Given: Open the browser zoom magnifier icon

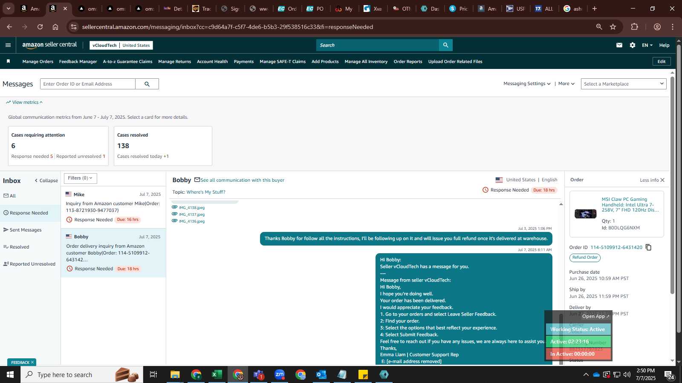Looking at the screenshot, I should pos(599,27).
